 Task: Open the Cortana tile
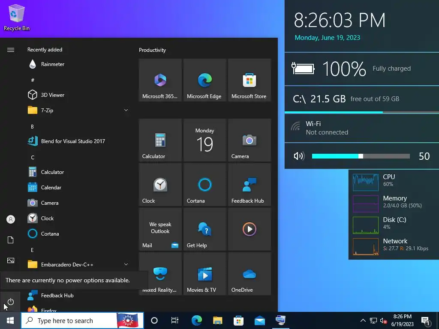click(204, 185)
